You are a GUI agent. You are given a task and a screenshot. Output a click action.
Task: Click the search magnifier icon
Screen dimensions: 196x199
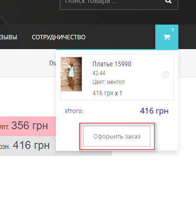click(x=168, y=1)
